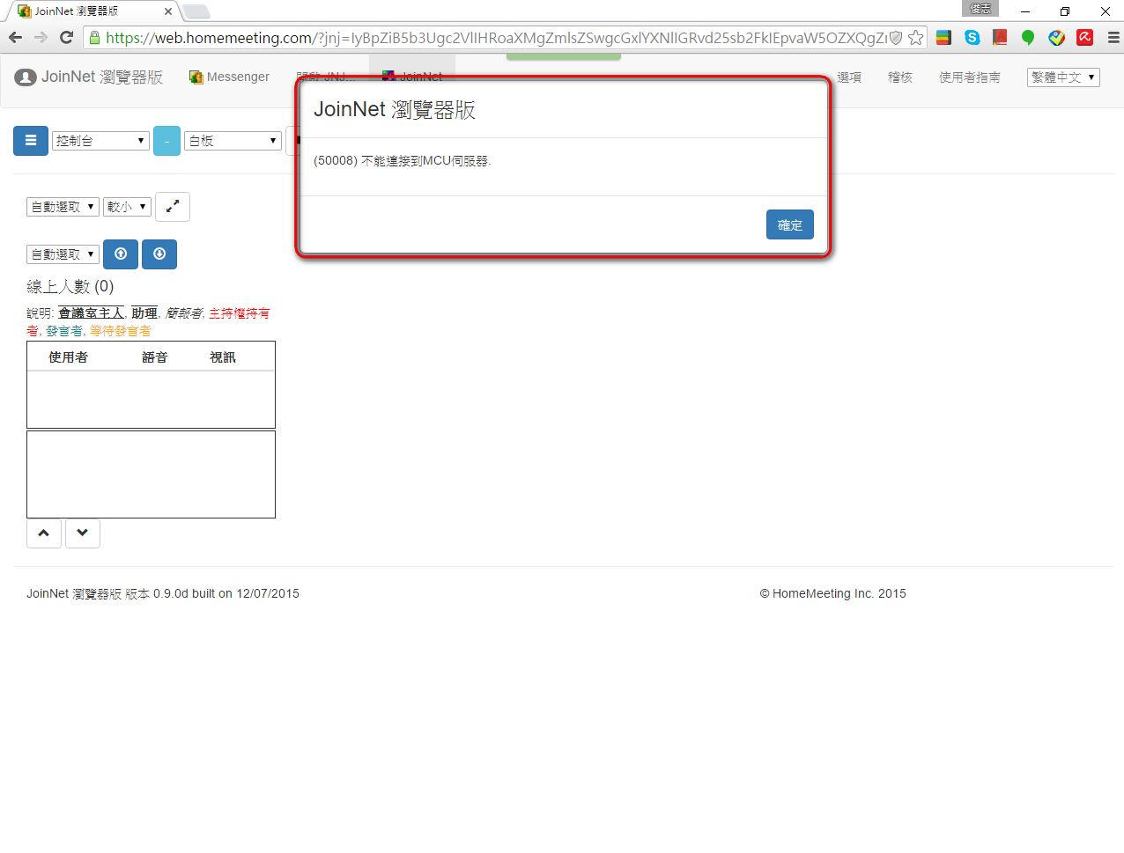Click the 會議室主人 legend label
The image size is (1124, 853).
(92, 313)
